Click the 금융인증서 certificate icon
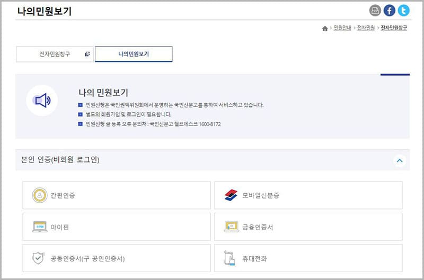424x280 pixels. [x=232, y=227]
